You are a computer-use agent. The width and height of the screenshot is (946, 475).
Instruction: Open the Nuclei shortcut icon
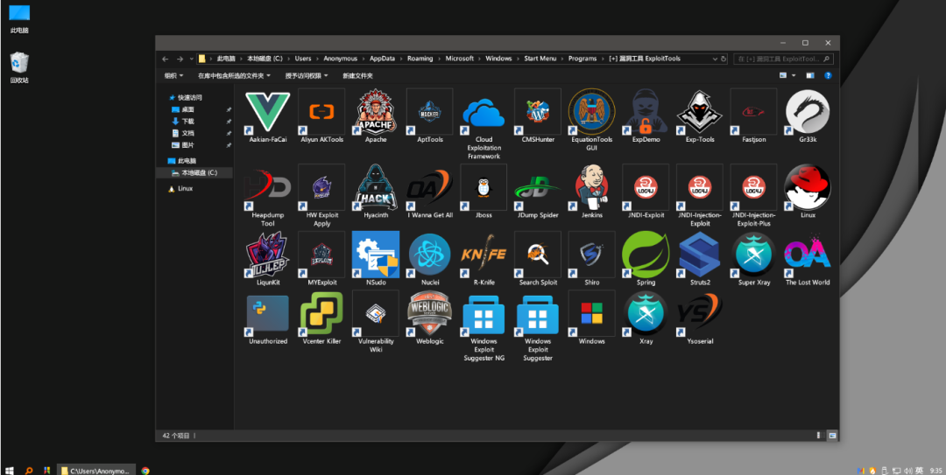[x=429, y=255]
